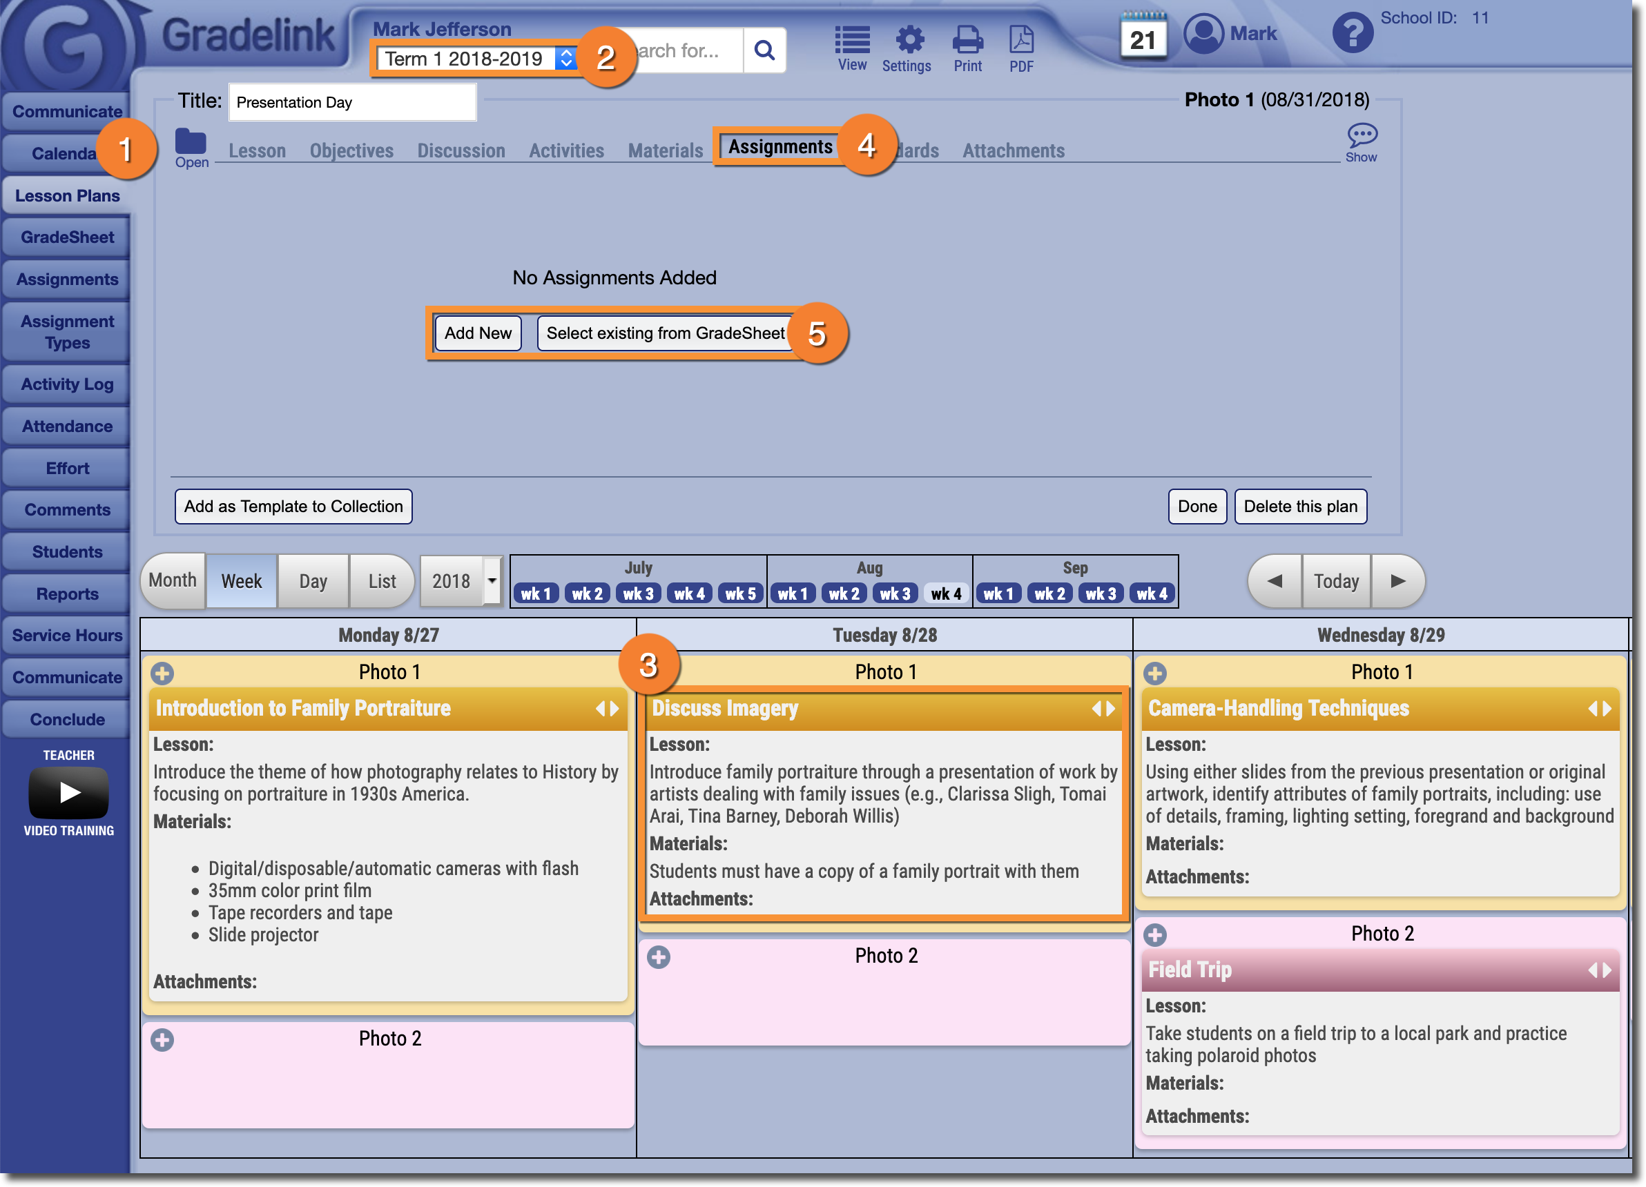Switch calendar to Day view

coord(313,581)
